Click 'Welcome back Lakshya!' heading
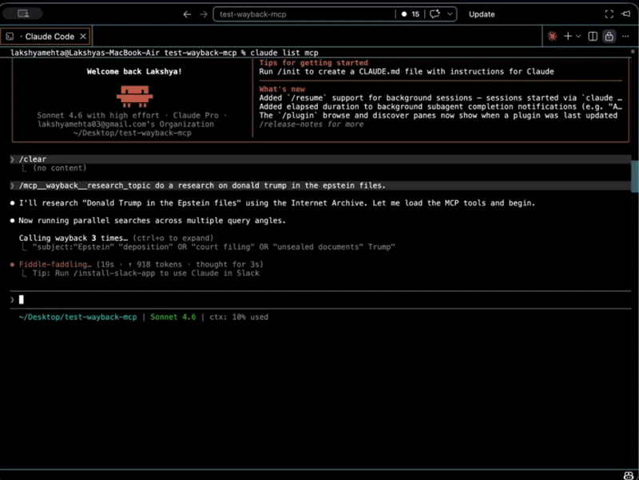This screenshot has width=639, height=480. [134, 72]
